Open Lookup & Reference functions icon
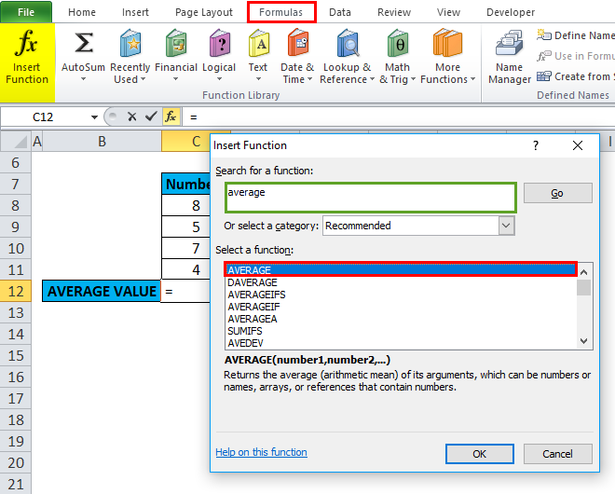The image size is (615, 494). pyautogui.click(x=348, y=43)
